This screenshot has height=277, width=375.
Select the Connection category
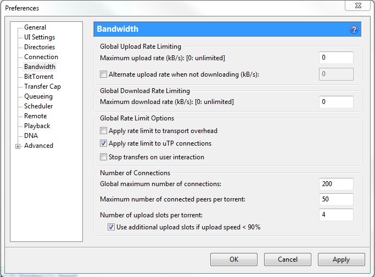click(41, 57)
